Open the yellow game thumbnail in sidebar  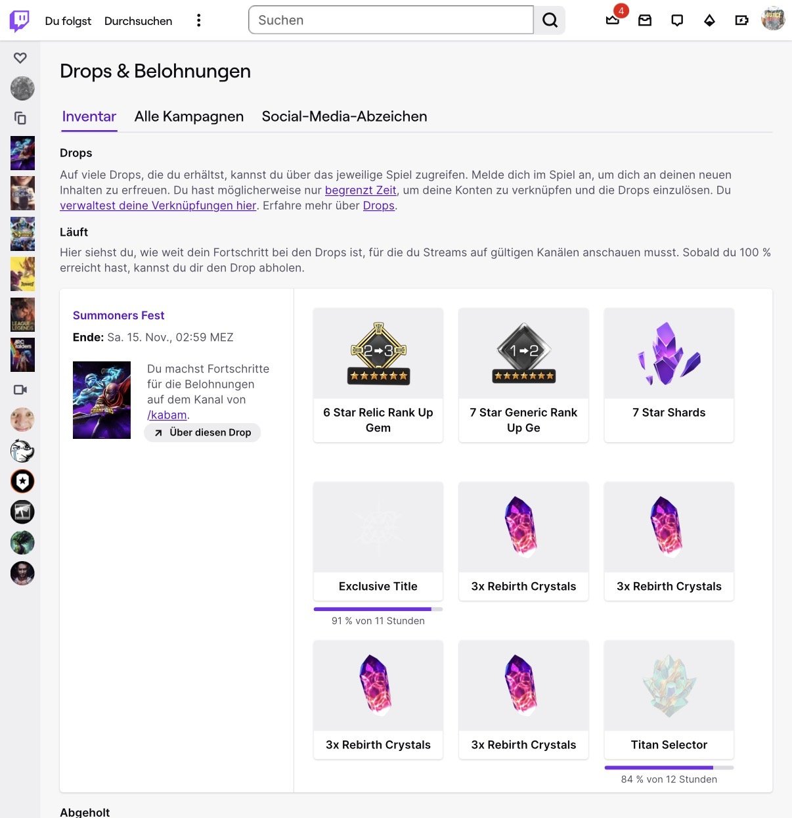[22, 275]
